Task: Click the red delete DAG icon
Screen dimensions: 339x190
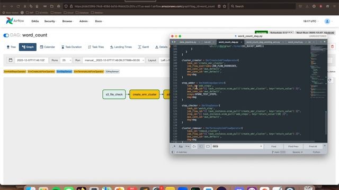Action: [x=332, y=46]
